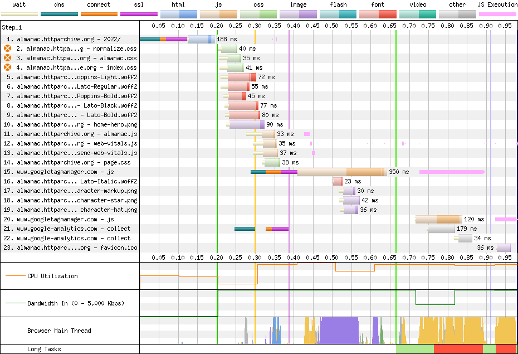Click the character-star.png request label
The width and height of the screenshot is (518, 354).
click(70, 200)
